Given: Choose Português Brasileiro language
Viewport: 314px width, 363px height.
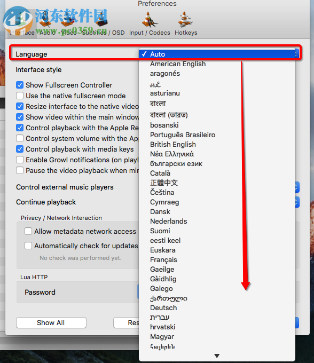Looking at the screenshot, I should [217, 135].
